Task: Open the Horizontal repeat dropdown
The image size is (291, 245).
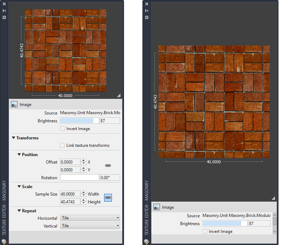Action: pyautogui.click(x=90, y=218)
